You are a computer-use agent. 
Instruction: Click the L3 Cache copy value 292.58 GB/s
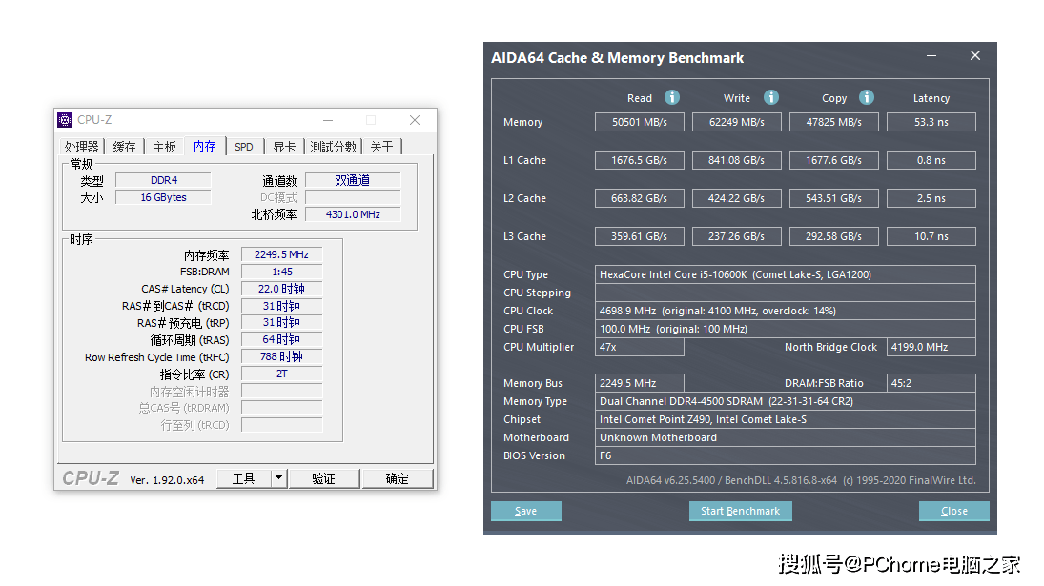point(833,236)
